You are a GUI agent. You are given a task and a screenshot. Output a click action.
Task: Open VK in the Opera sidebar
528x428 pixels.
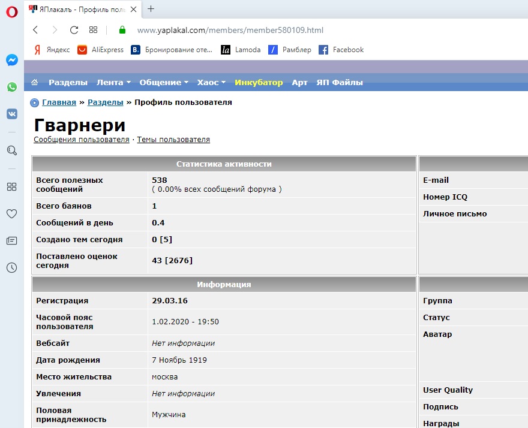coord(12,114)
